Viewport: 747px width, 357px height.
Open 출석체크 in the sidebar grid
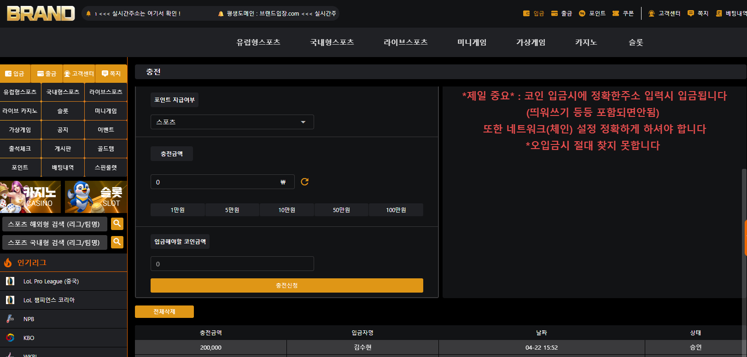20,149
